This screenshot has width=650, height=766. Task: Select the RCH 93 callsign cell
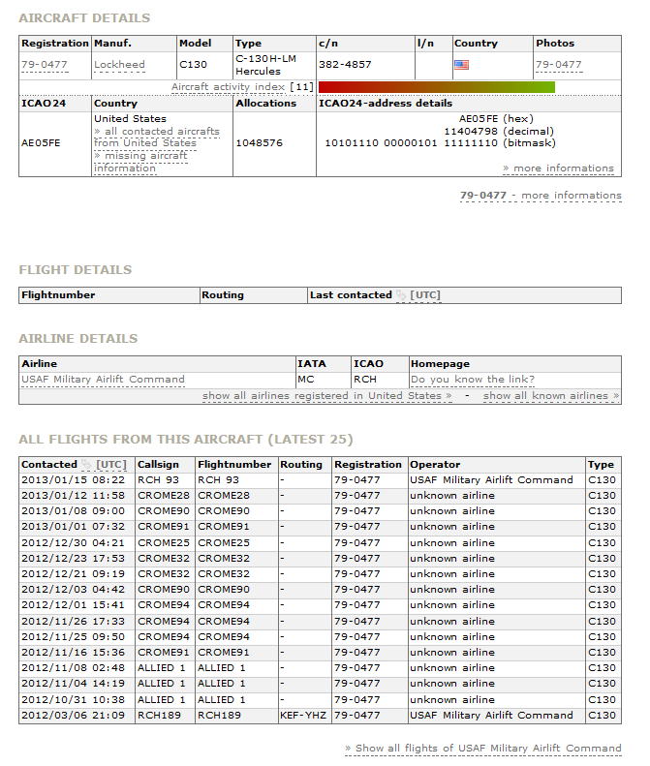166,480
